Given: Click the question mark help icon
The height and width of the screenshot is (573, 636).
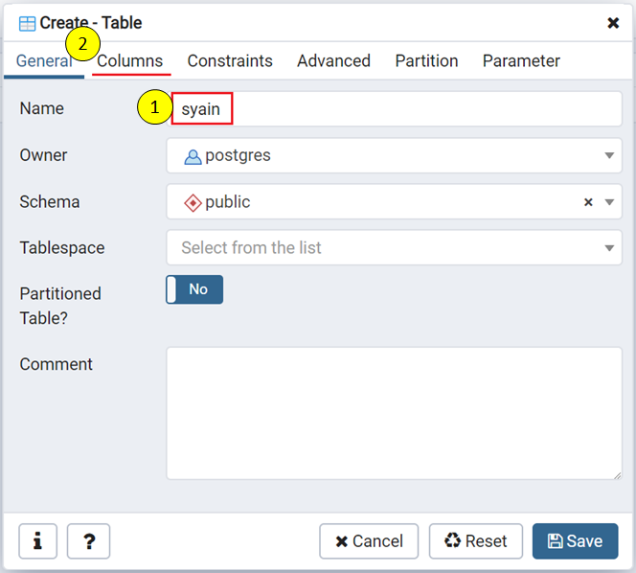Looking at the screenshot, I should tap(88, 541).
